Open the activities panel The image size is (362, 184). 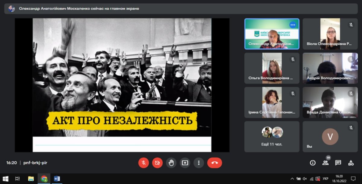pos(351,163)
